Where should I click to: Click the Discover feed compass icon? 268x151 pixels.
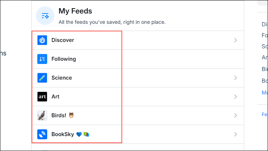tap(42, 40)
